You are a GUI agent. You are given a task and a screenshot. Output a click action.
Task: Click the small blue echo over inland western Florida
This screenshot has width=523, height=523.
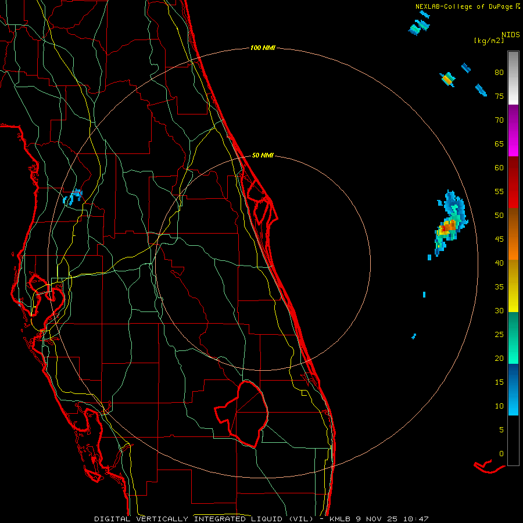click(73, 196)
